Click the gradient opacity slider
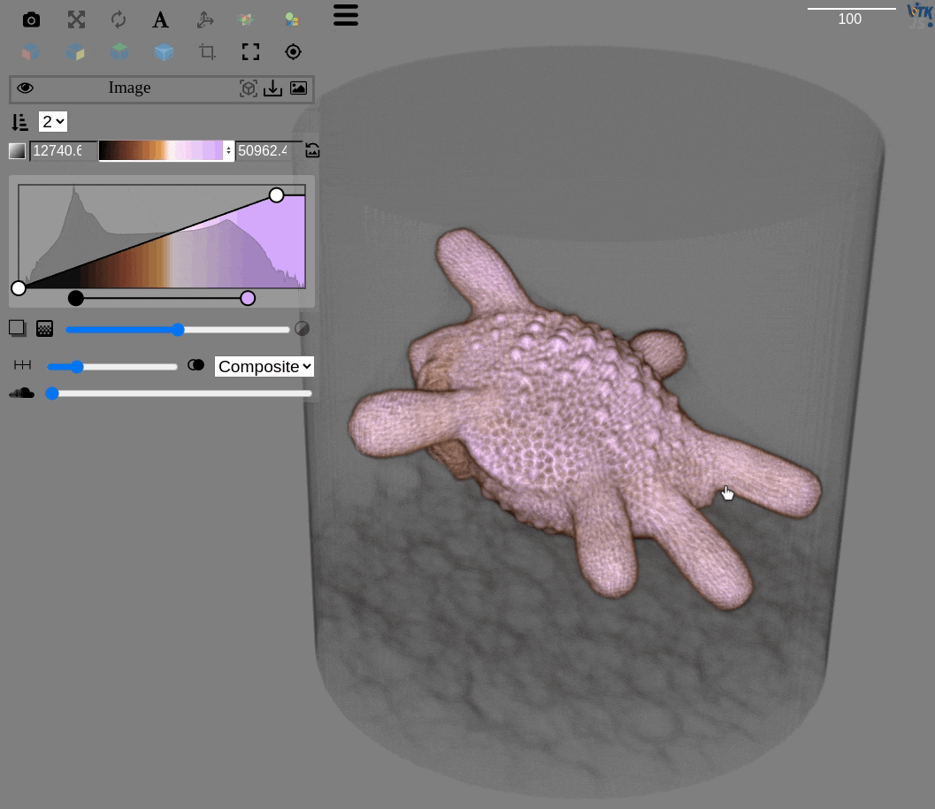This screenshot has width=935, height=809. (x=177, y=330)
